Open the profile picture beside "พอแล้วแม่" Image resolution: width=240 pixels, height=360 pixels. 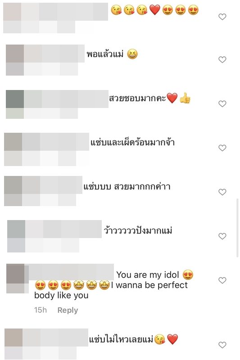[15, 60]
